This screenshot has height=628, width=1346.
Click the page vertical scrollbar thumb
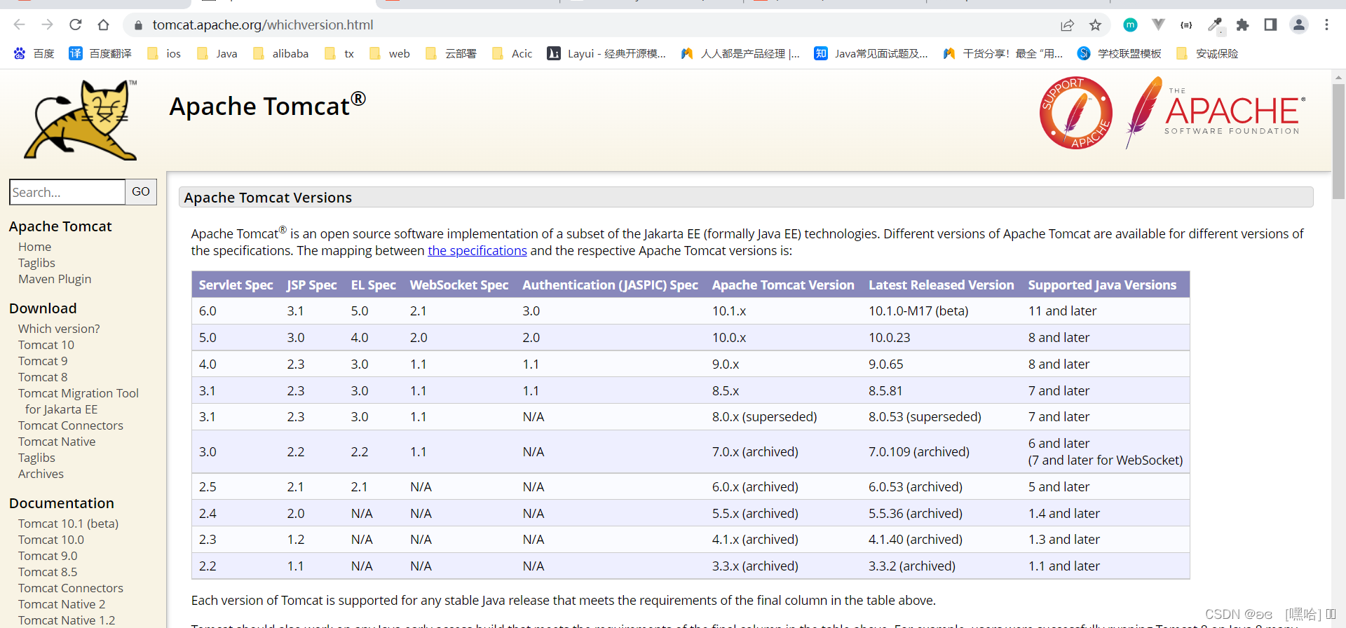[x=1338, y=142]
